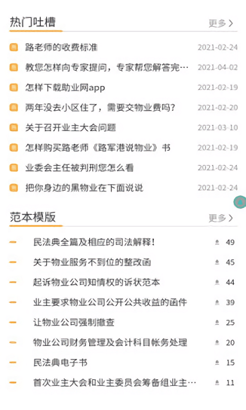246x410 pixels.
Task: Select the 范本模版 section header
Action: click(33, 217)
